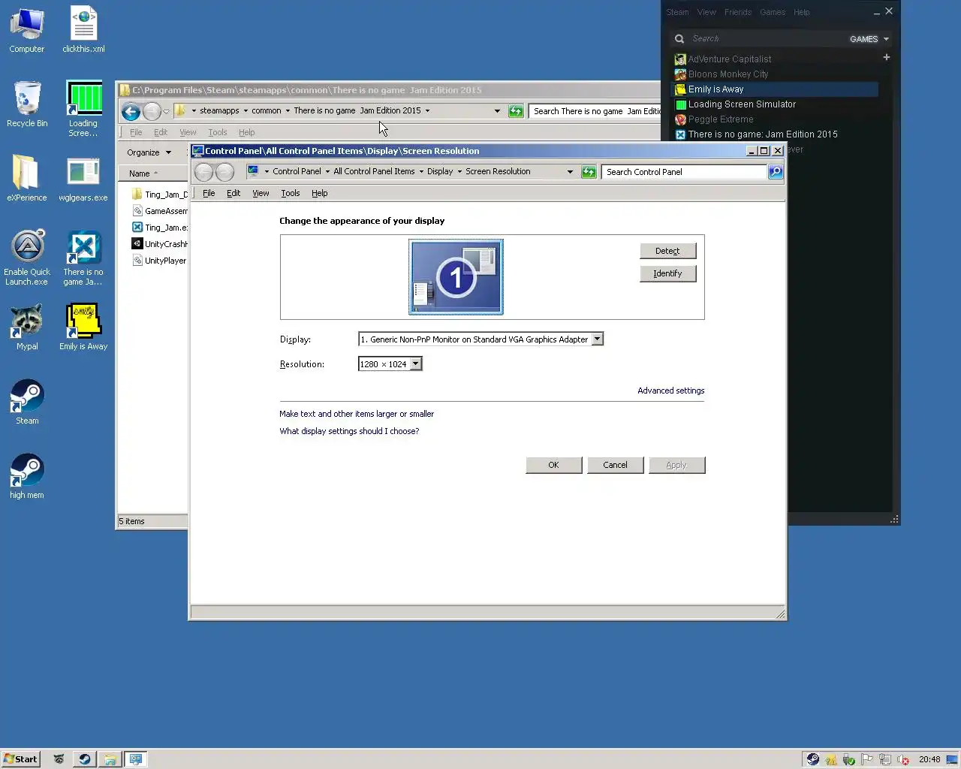Open File menu in Screen Resolution window
961x769 pixels.
pos(209,193)
